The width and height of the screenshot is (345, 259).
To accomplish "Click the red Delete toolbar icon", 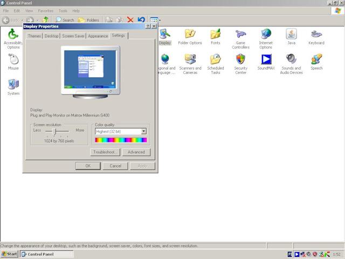I will click(x=130, y=20).
